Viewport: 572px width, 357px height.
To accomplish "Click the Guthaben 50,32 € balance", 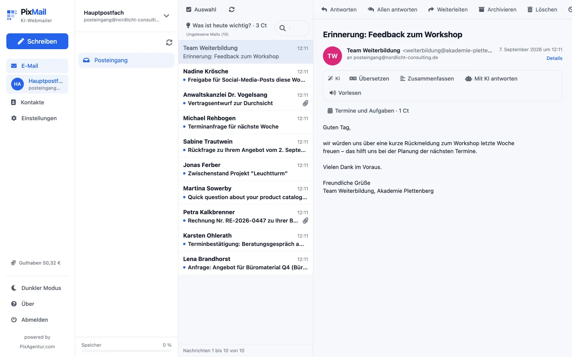I will 36,263.
